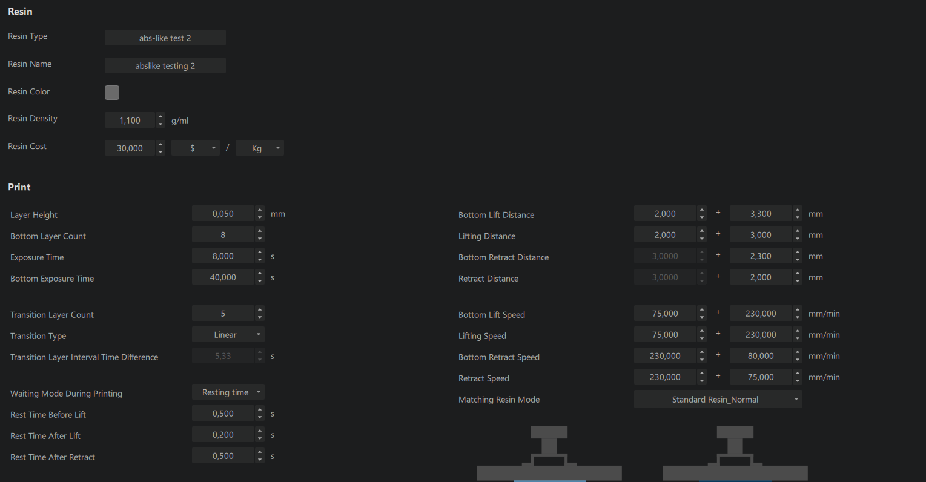Viewport: 926px width, 482px height.
Task: Increase Bottom Exposure Time with up arrow
Action: tap(260, 273)
